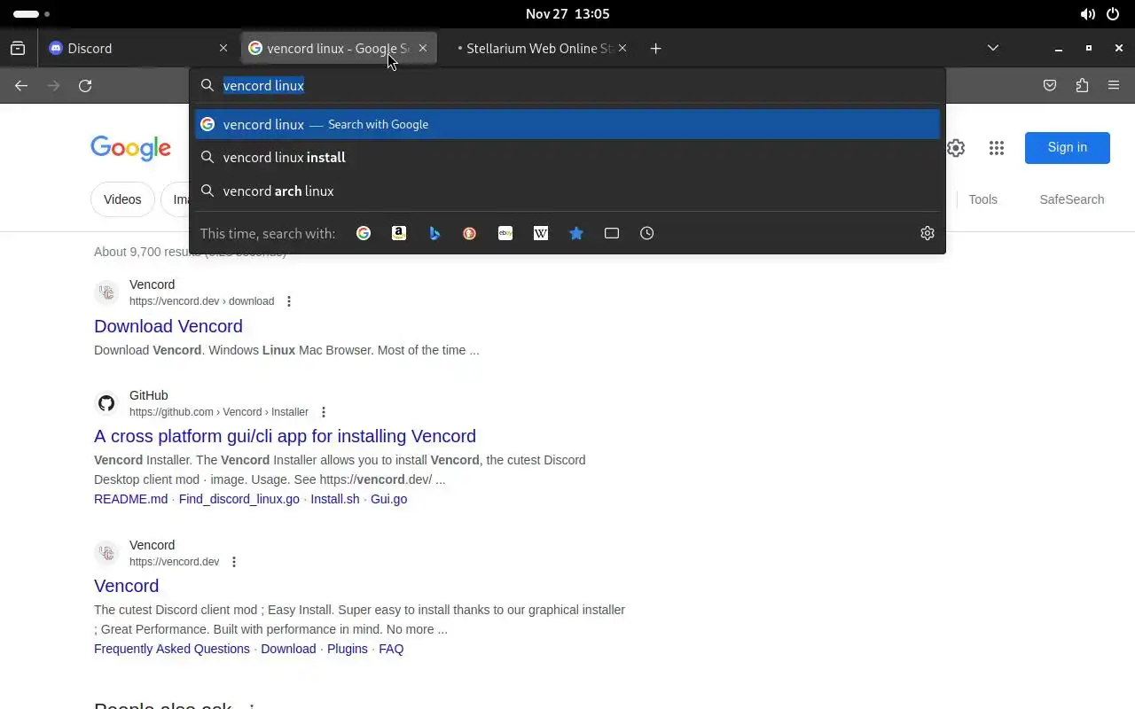Open system volume indicator
1135x709 pixels.
tap(1087, 14)
